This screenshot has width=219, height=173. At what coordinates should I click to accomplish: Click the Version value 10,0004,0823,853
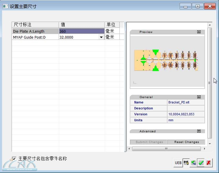(x=186, y=114)
